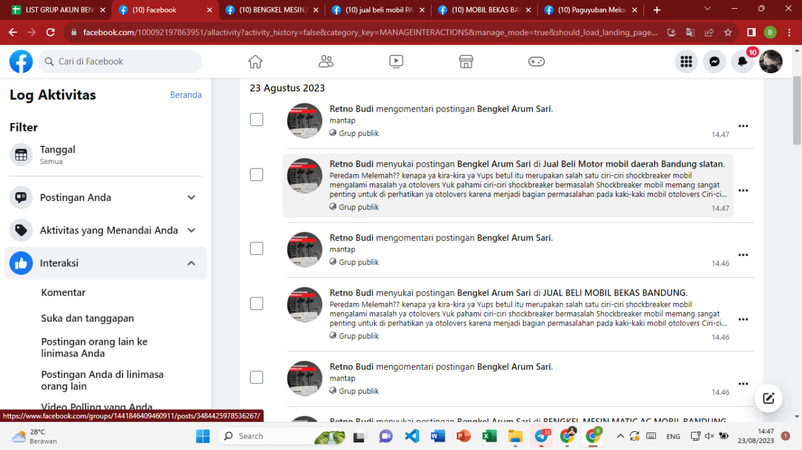The image size is (802, 450).
Task: Select Postingan orang lain ke linimasa Anda
Action: pyautogui.click(x=95, y=347)
